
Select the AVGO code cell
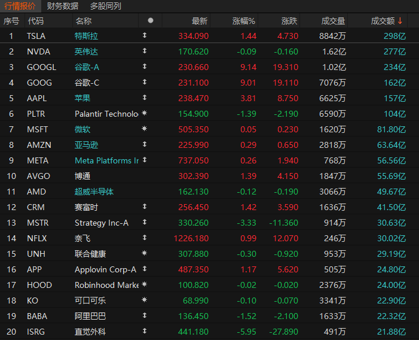pyautogui.click(x=38, y=176)
